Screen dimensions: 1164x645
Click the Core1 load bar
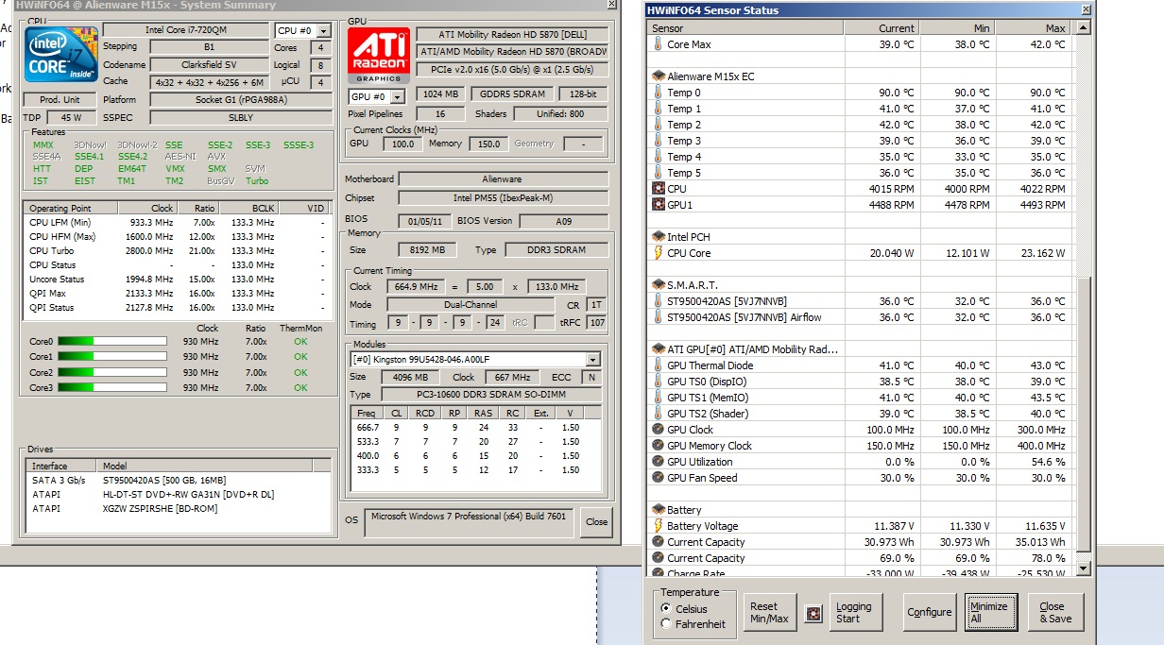(112, 357)
